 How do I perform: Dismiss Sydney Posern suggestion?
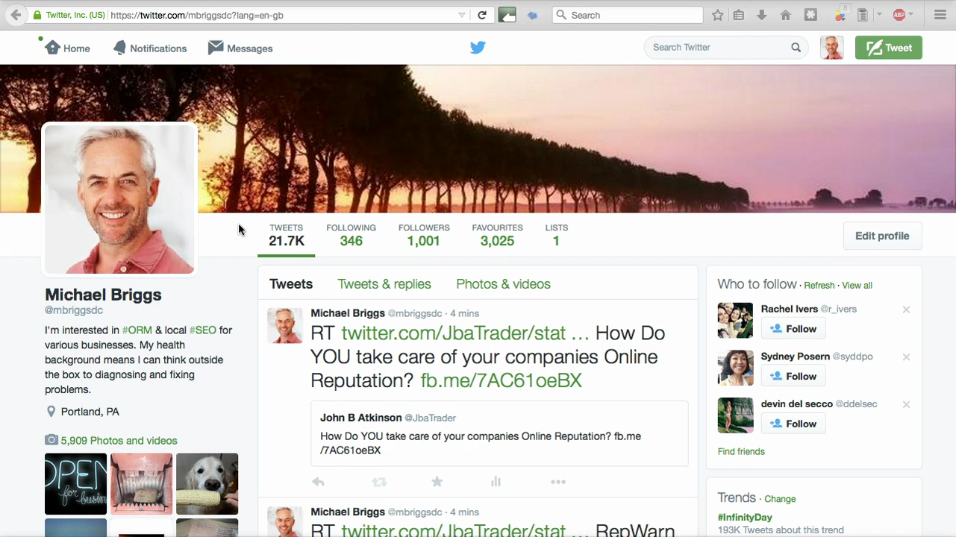click(906, 357)
